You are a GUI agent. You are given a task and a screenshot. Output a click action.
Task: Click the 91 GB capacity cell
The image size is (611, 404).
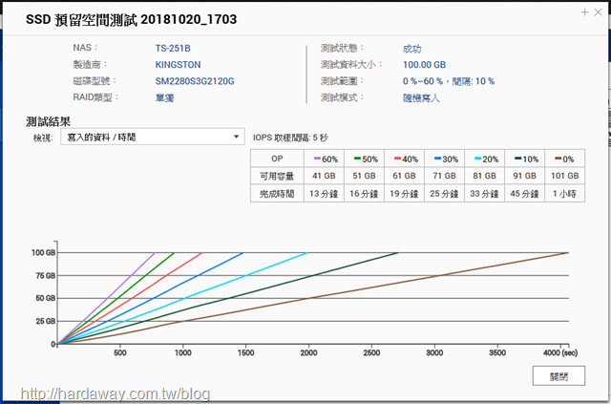point(525,176)
